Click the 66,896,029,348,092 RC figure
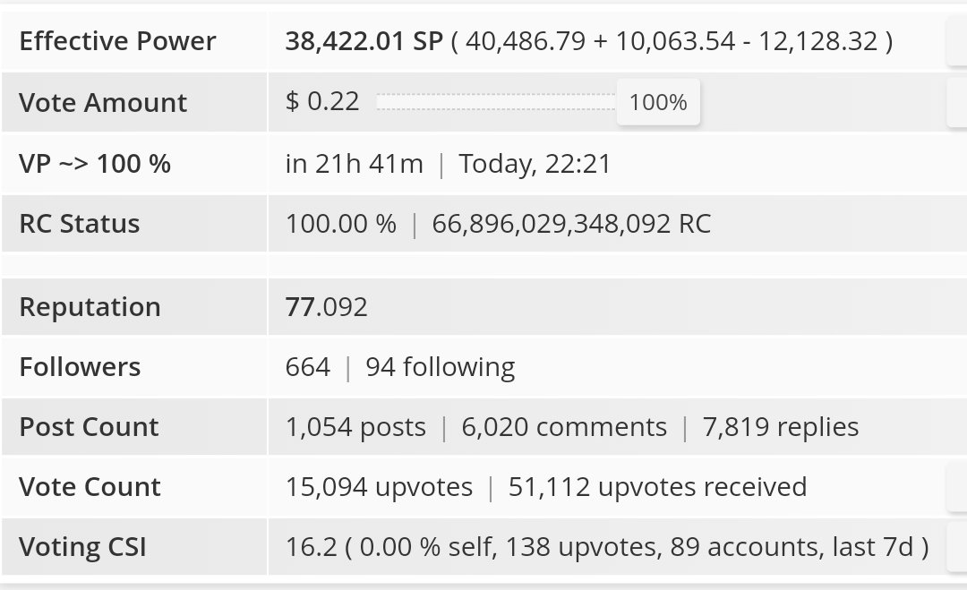The width and height of the screenshot is (967, 590). pyautogui.click(x=571, y=224)
